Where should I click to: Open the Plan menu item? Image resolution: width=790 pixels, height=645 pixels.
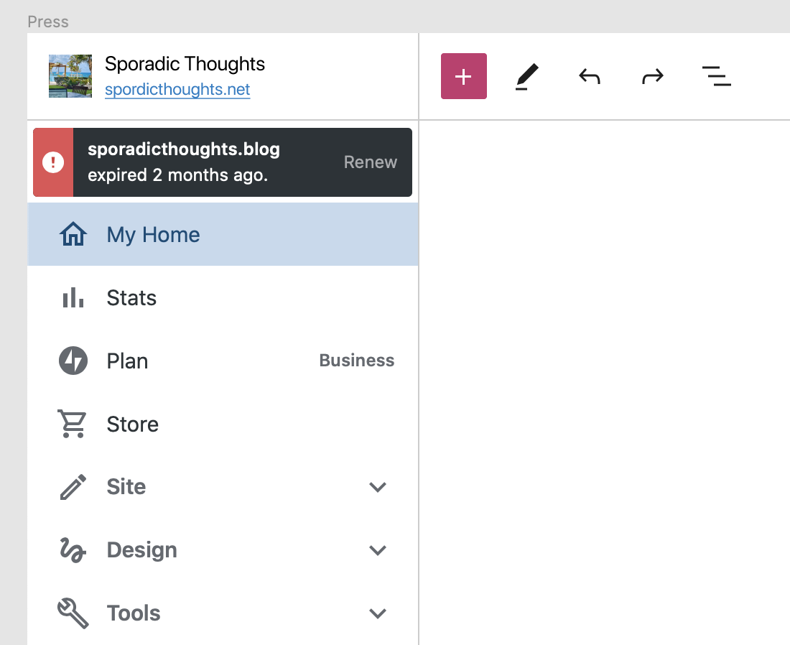[223, 361]
